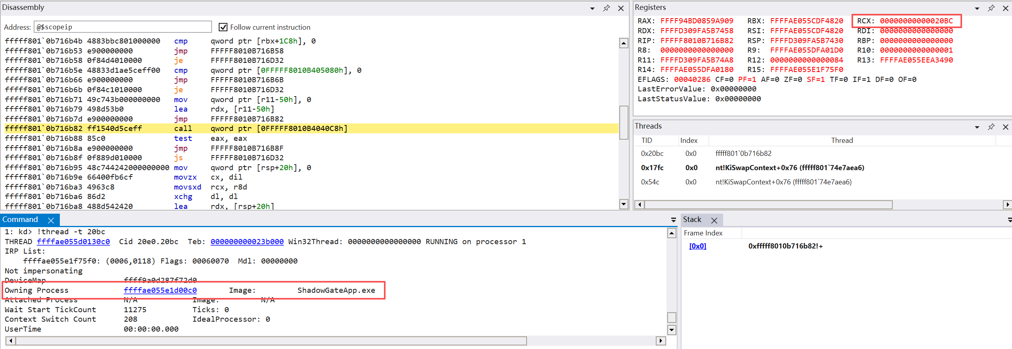The image size is (1012, 349).
Task: Click the Command window vertical scrollbar thumb
Action: pyautogui.click(x=672, y=317)
